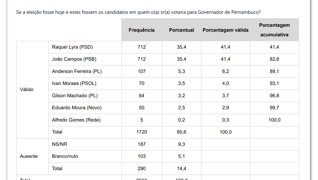Click the Frequência column header

(x=141, y=30)
